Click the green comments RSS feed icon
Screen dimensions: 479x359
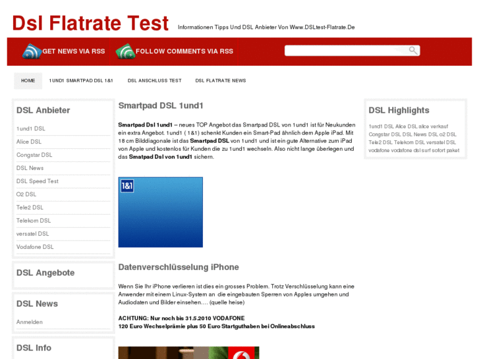[125, 51]
